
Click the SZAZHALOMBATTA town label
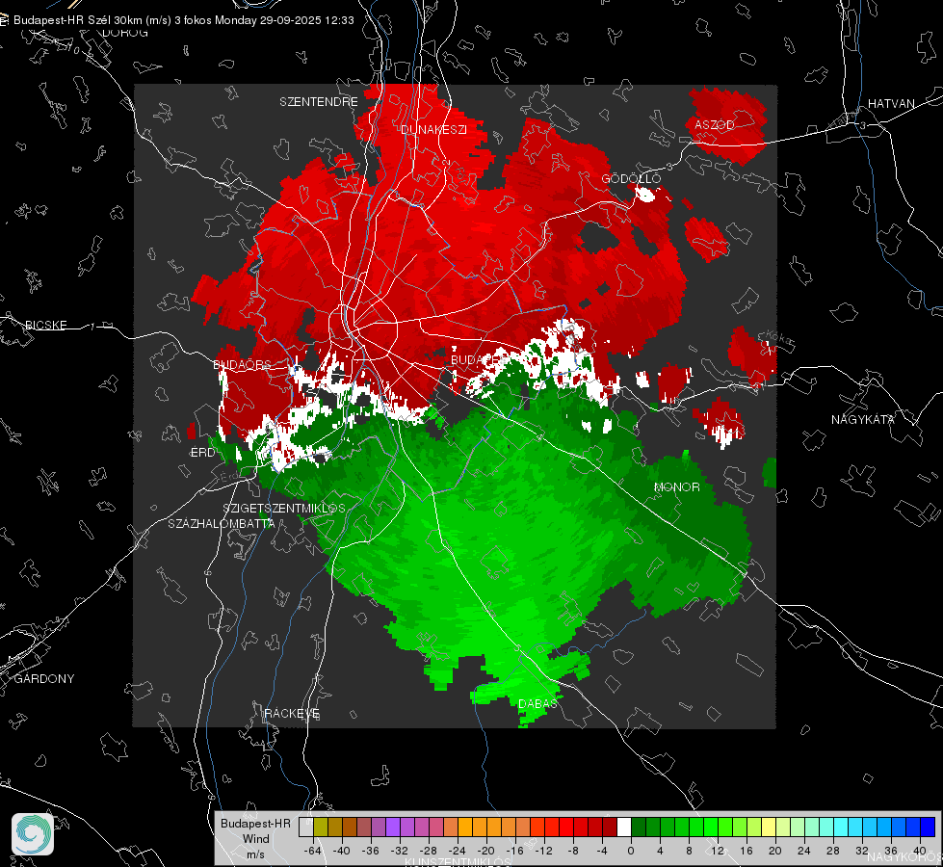click(x=222, y=523)
